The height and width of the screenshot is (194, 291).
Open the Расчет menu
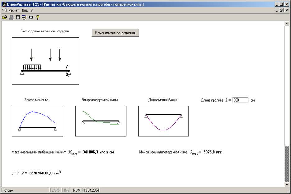(14, 10)
